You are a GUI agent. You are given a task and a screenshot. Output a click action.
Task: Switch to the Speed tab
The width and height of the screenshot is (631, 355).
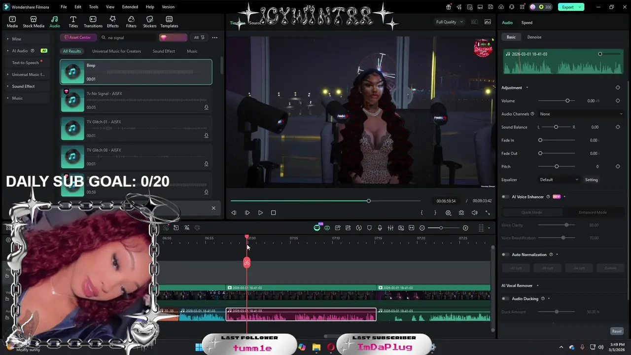coord(527,23)
